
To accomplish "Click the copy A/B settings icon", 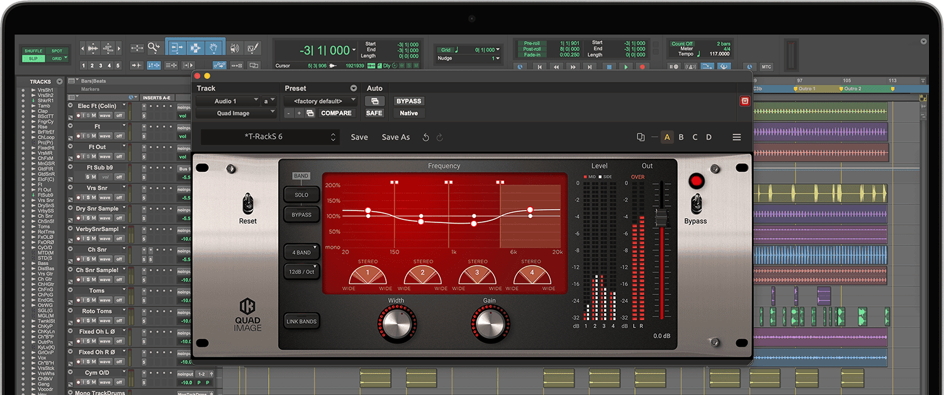I will click(x=641, y=137).
